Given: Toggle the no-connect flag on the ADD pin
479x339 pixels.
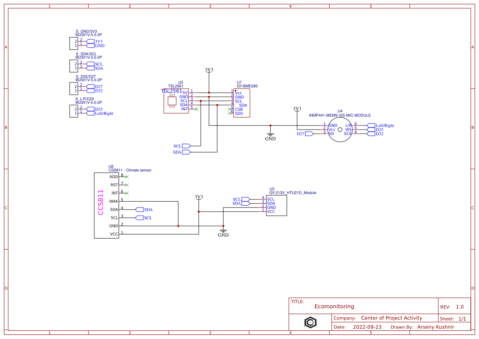Looking at the screenshot, I should [126, 176].
